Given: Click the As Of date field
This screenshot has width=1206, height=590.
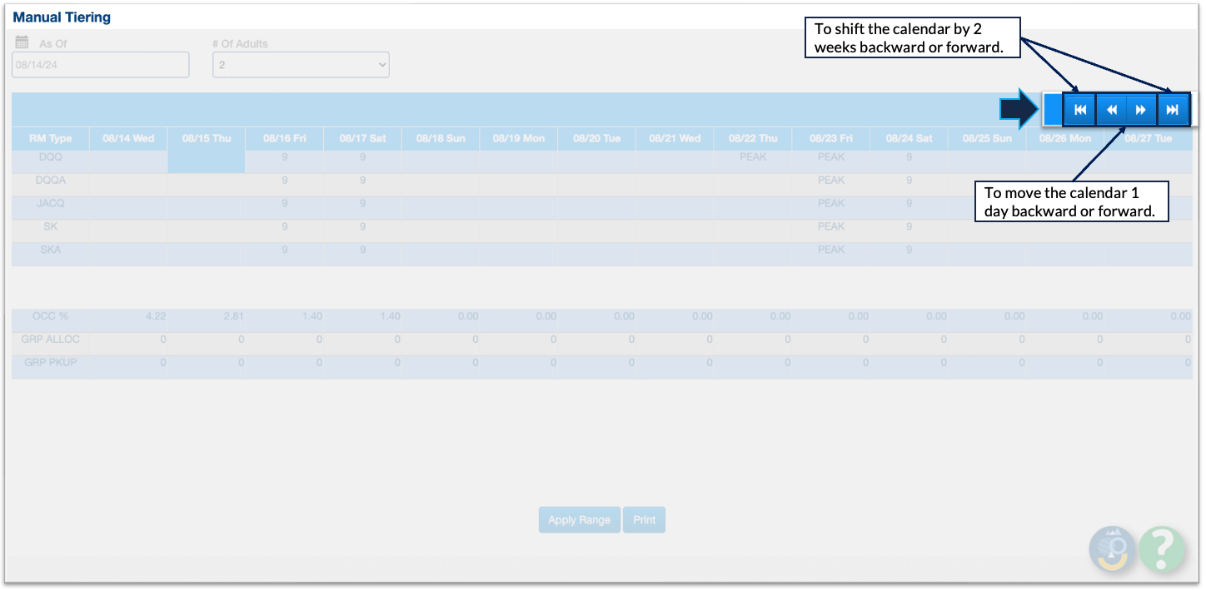Looking at the screenshot, I should coord(100,65).
